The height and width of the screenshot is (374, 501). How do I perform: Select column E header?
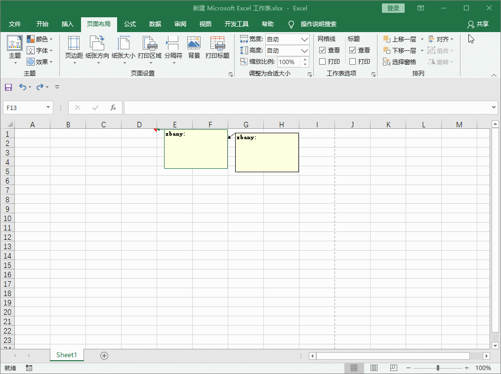click(x=175, y=124)
